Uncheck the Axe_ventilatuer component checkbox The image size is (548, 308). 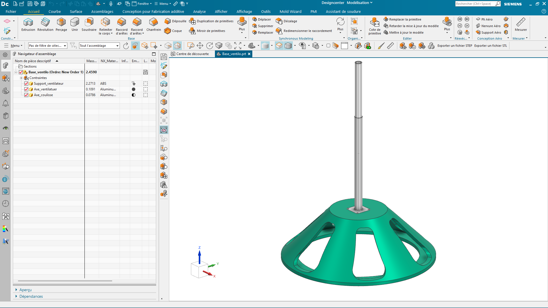[x=26, y=89]
